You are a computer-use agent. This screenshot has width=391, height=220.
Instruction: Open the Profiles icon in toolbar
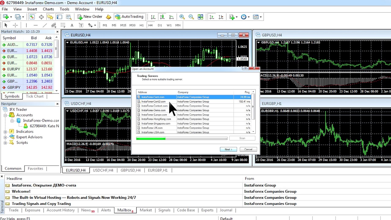pyautogui.click(x=18, y=17)
